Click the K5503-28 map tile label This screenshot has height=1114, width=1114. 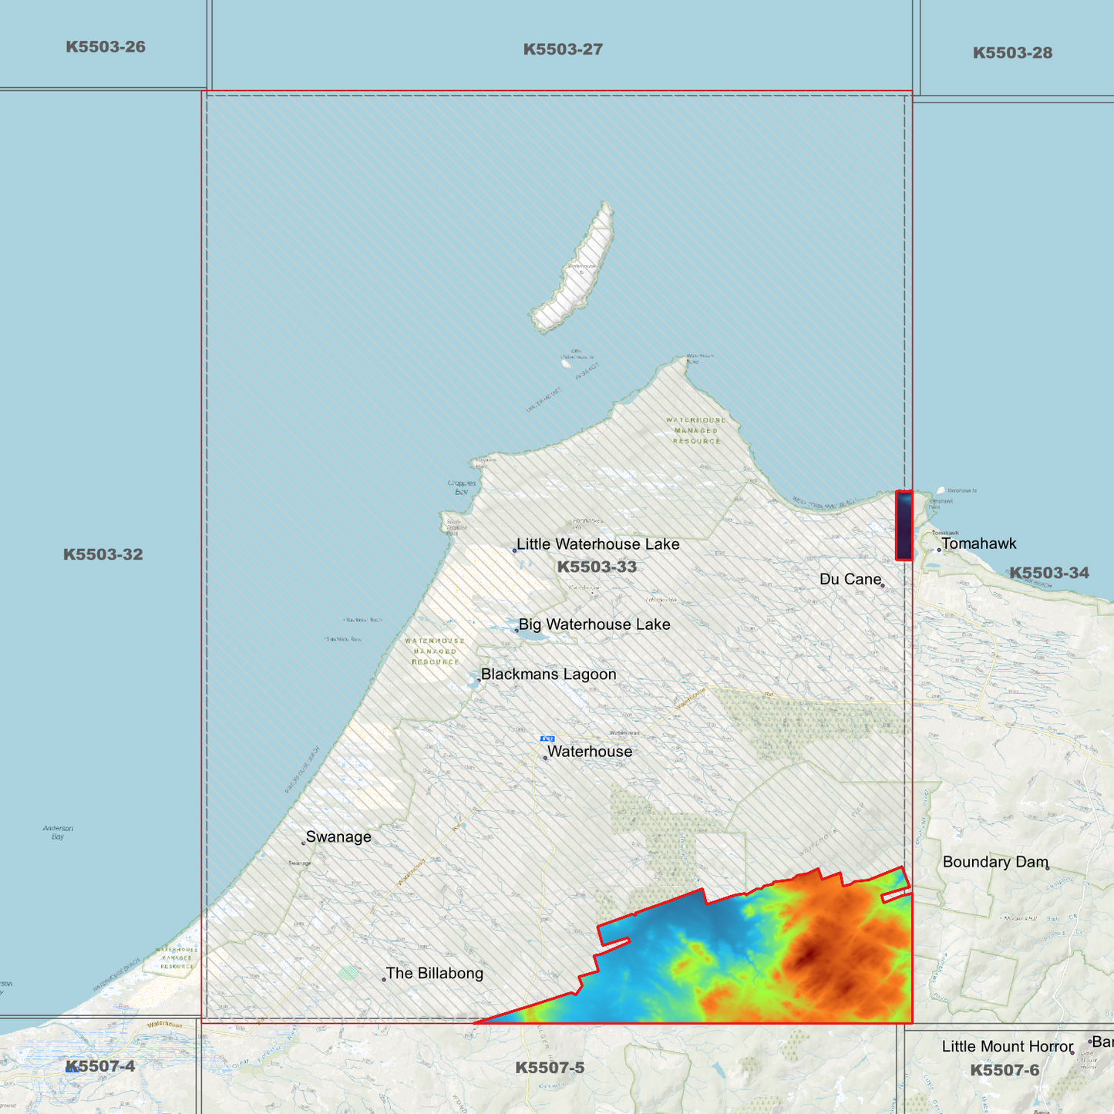point(1012,52)
